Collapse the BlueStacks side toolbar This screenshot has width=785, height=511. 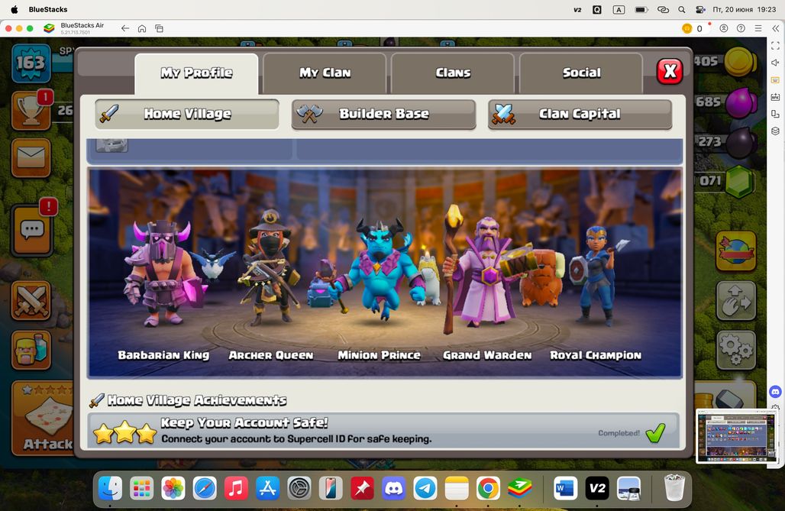(776, 28)
